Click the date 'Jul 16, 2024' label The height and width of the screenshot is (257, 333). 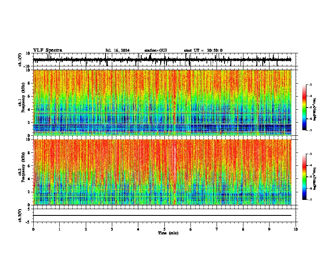(117, 50)
